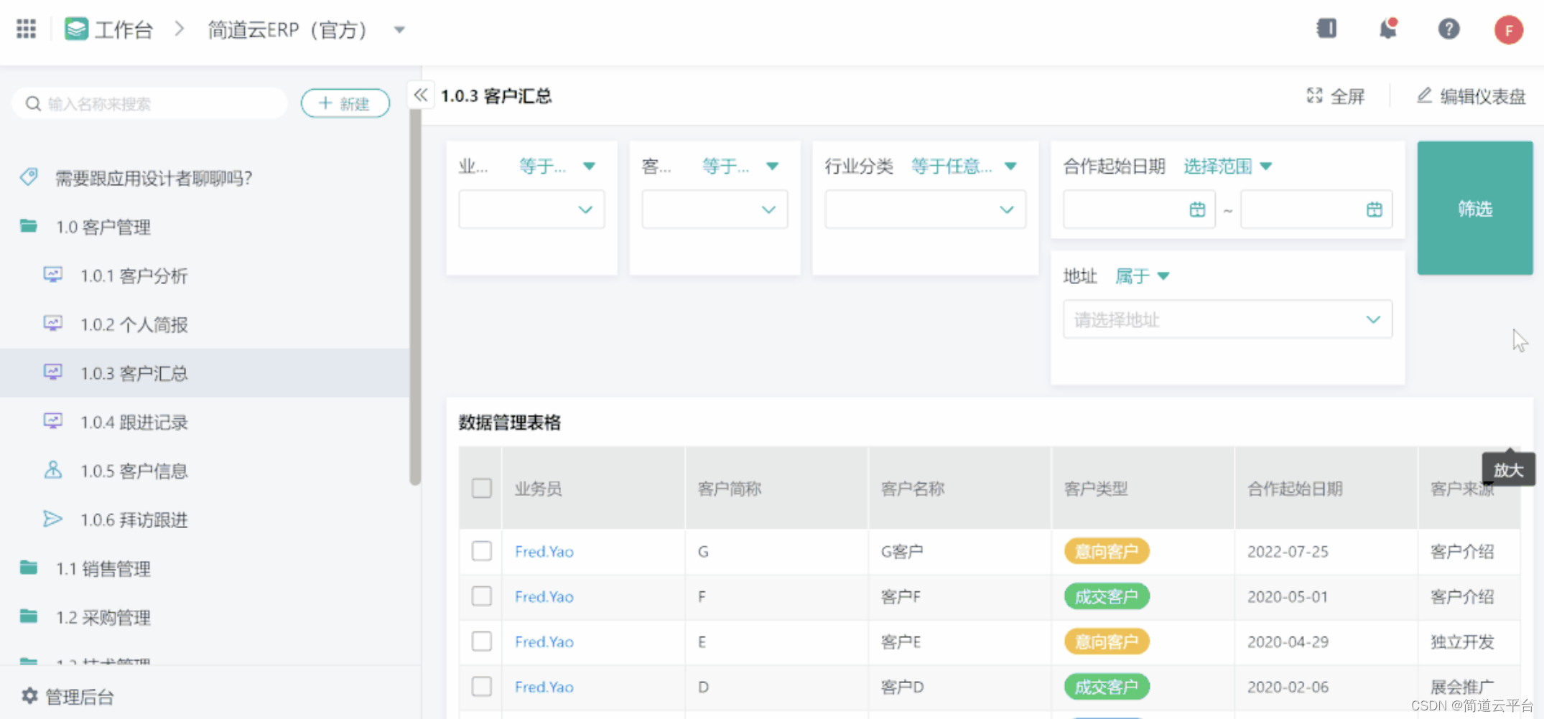Open the app grid launcher icon
1544x719 pixels.
point(26,29)
